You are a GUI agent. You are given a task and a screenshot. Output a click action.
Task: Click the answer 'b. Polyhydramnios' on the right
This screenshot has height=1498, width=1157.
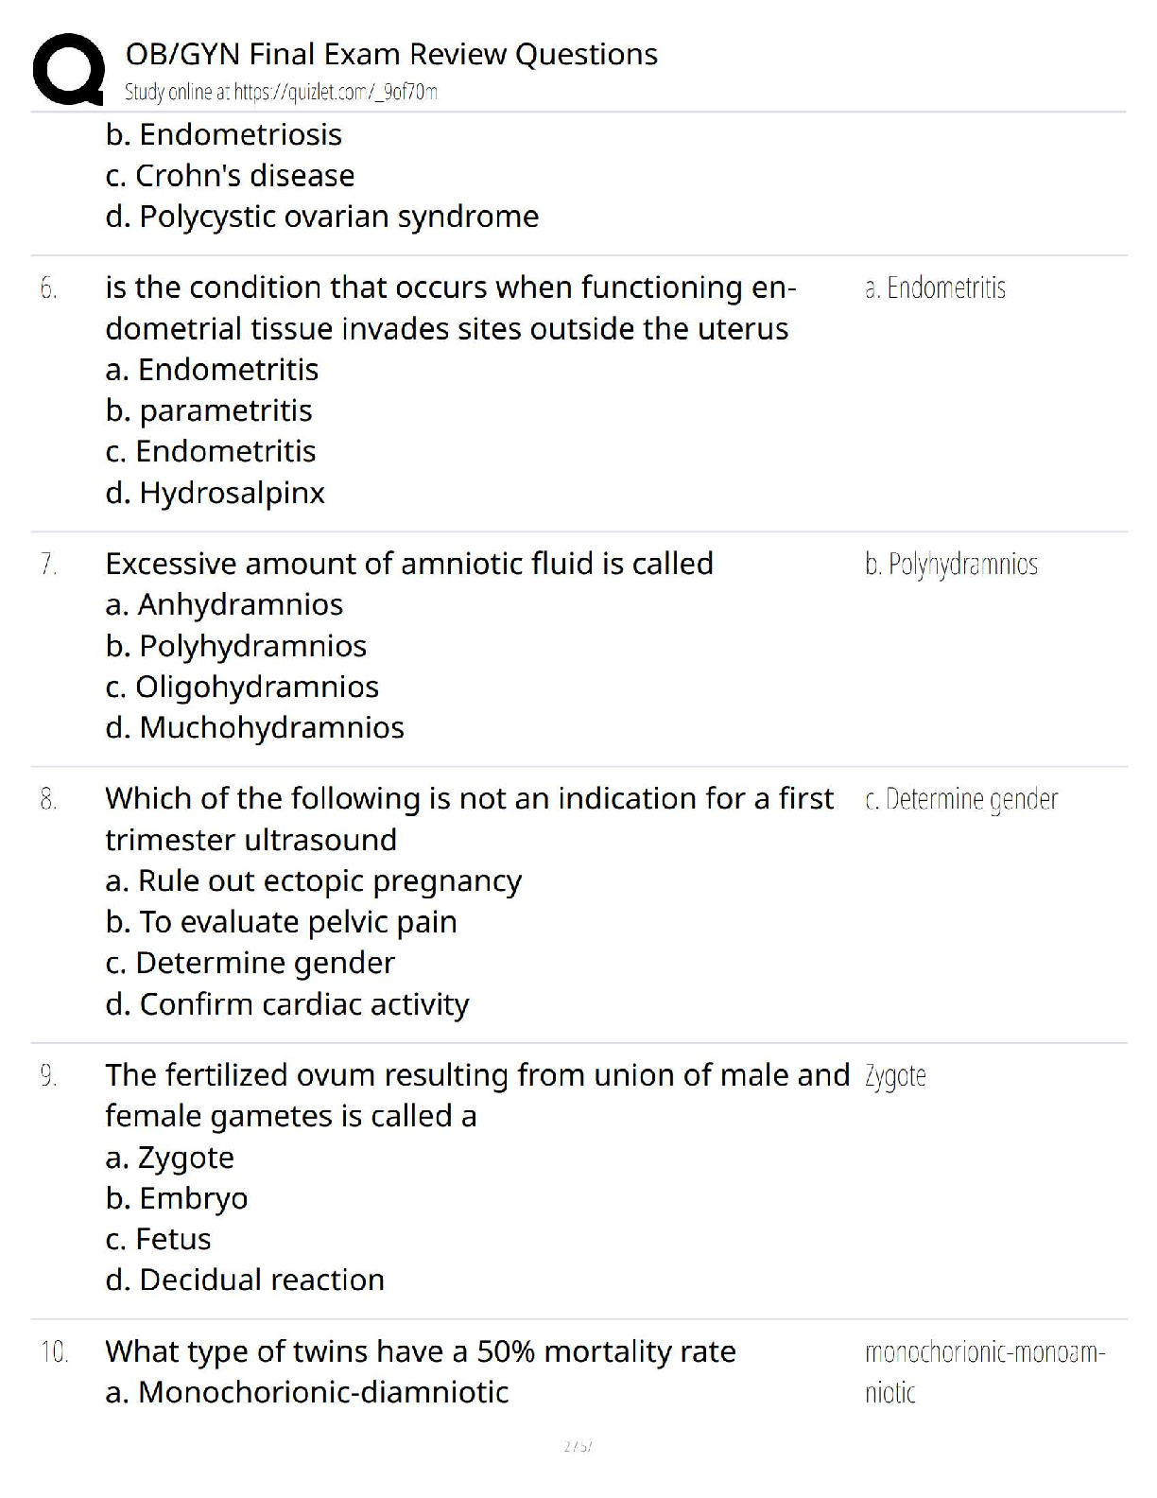951,565
